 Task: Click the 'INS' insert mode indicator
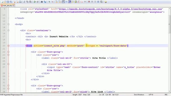166,95
